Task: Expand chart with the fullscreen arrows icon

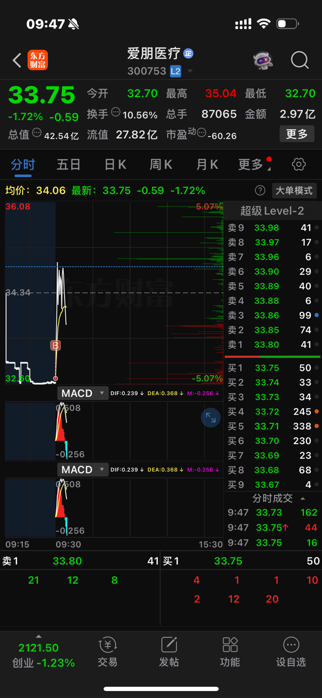Action: [210, 418]
